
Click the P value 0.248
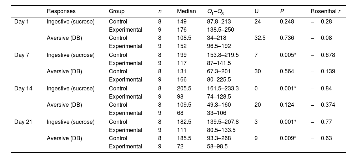click(287, 22)
